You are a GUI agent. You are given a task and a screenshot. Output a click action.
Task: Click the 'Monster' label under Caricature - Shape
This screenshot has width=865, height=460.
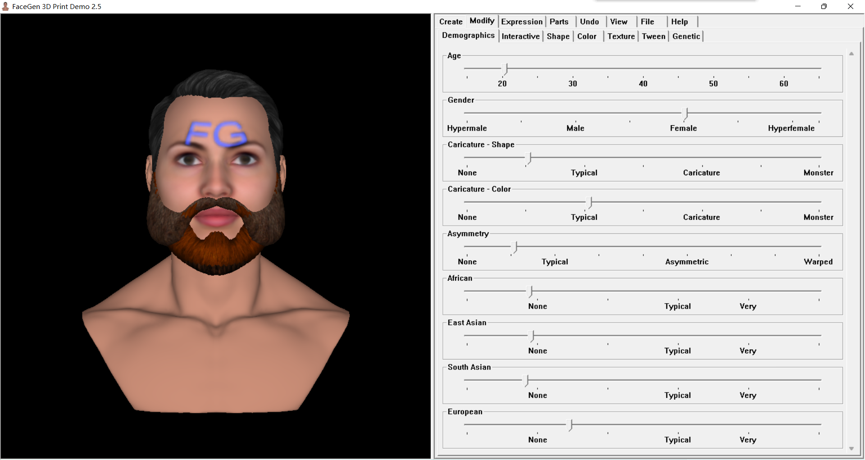(818, 173)
